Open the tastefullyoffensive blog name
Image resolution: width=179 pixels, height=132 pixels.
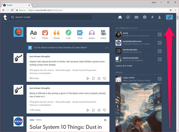tap(132, 41)
